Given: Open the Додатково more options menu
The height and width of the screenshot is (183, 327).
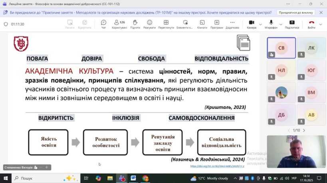Looking at the screenshot, I should [232, 24].
